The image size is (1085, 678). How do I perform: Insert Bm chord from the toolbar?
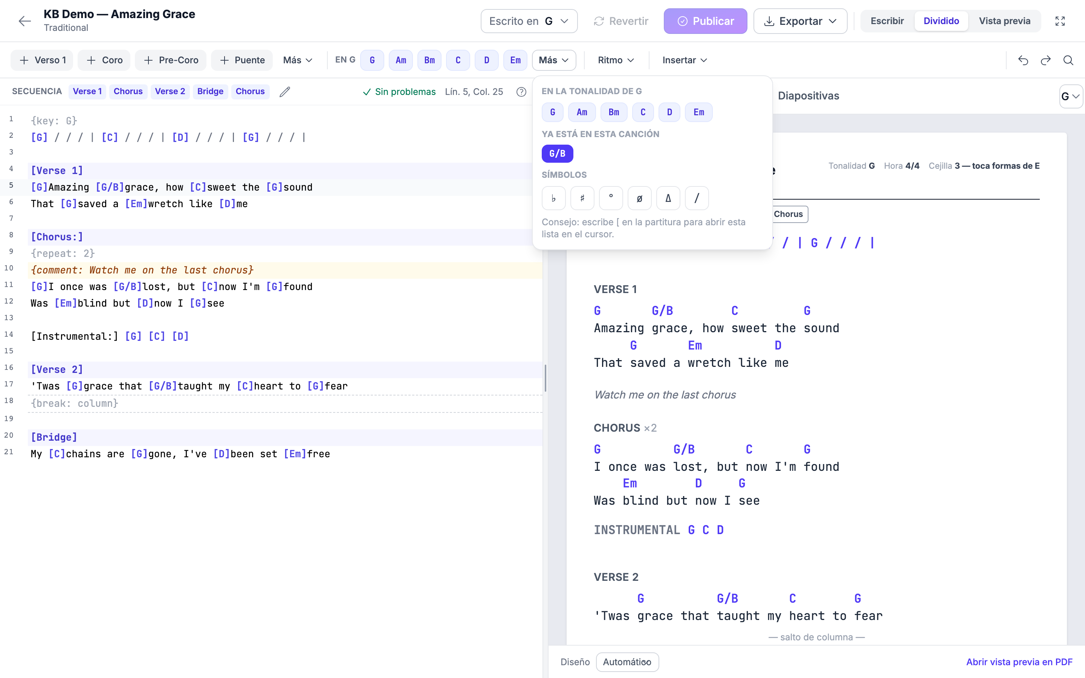(x=429, y=60)
